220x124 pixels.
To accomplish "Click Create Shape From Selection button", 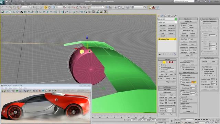I will pos(167,106).
